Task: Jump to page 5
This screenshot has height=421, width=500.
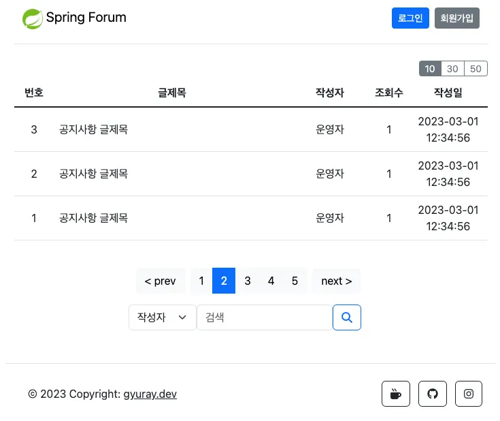Action: coord(295,281)
